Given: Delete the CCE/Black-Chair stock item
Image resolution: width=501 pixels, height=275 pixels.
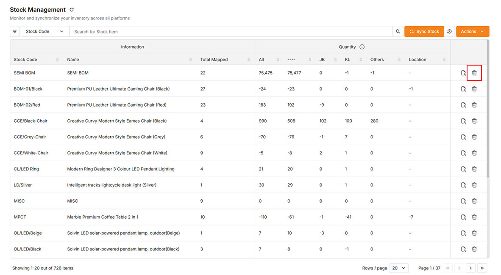Looking at the screenshot, I should (474, 121).
